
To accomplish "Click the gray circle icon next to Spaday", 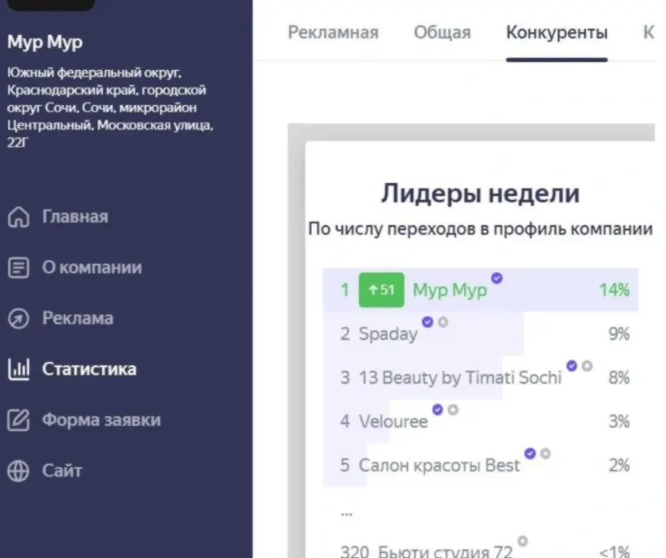I will (443, 322).
